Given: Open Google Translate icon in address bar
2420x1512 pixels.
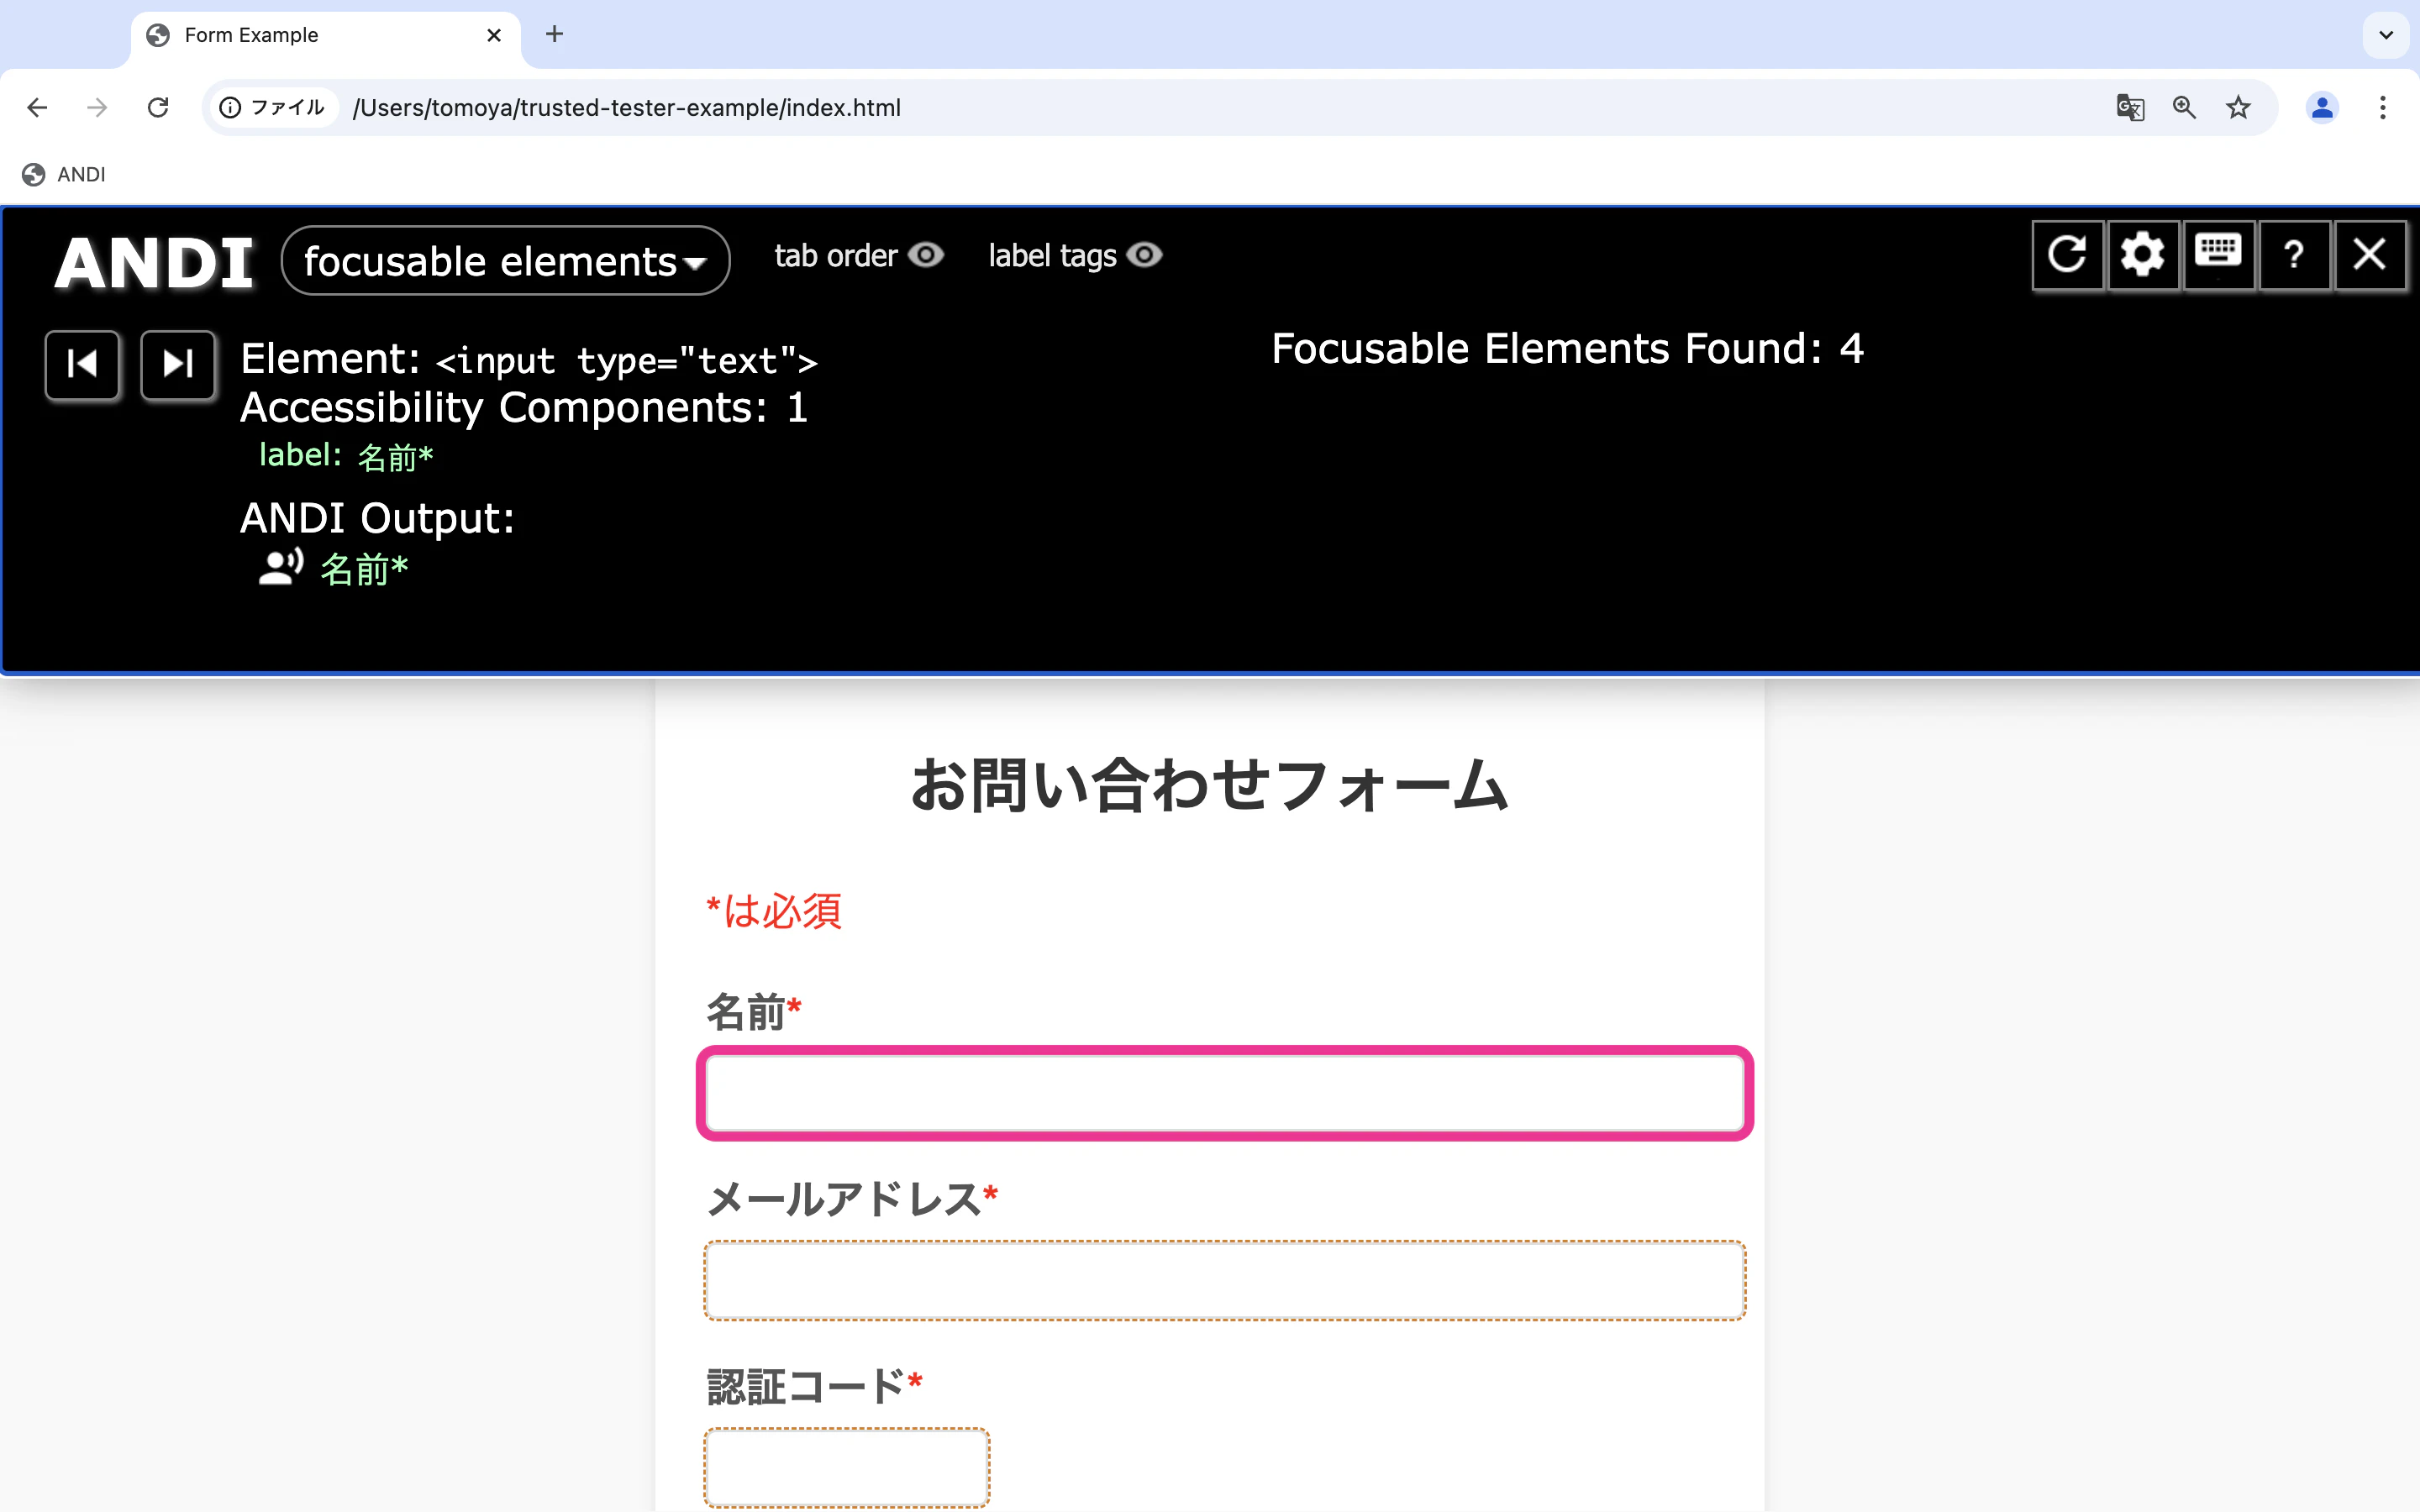Looking at the screenshot, I should (2130, 107).
